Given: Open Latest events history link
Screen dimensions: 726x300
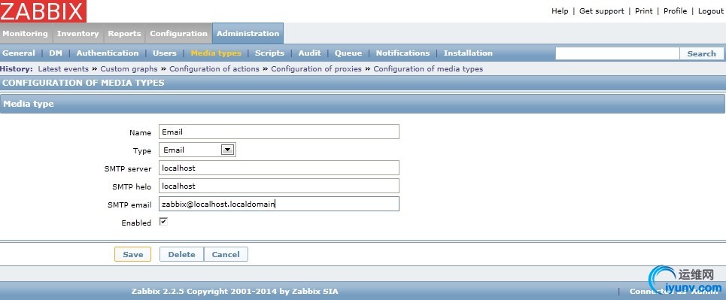Looking at the screenshot, I should pos(63,69).
